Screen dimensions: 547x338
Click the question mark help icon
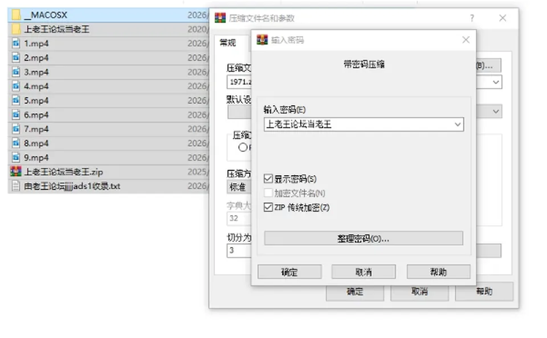point(472,18)
